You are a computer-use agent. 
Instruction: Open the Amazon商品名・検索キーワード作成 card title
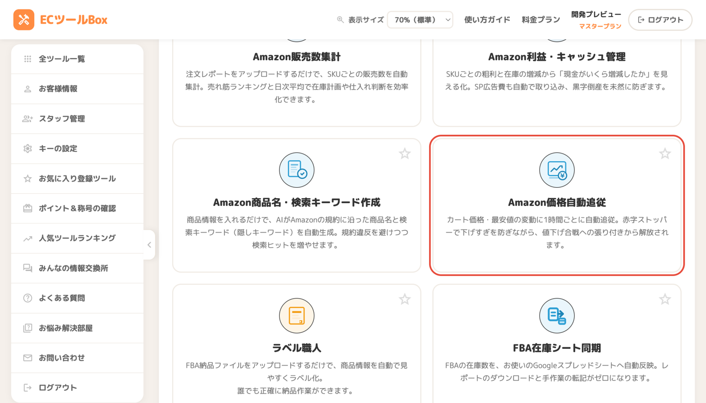pyautogui.click(x=297, y=202)
